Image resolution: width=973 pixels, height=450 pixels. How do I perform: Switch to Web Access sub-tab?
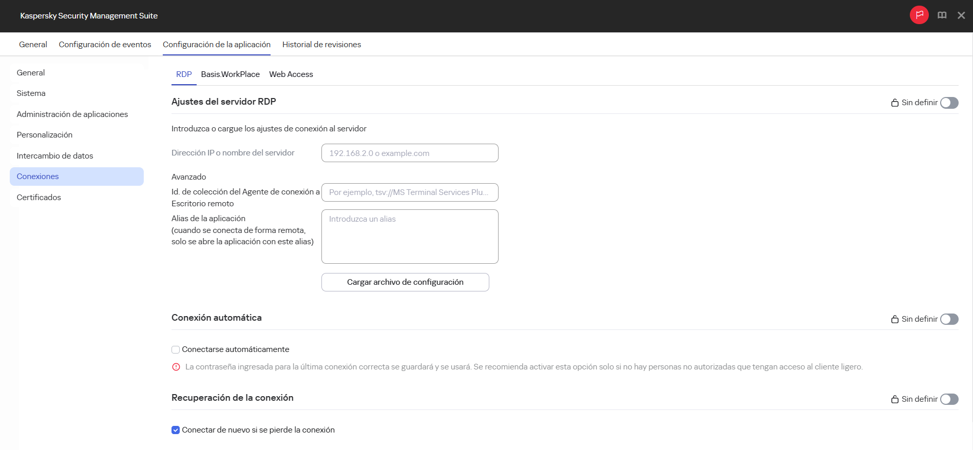[x=291, y=74]
